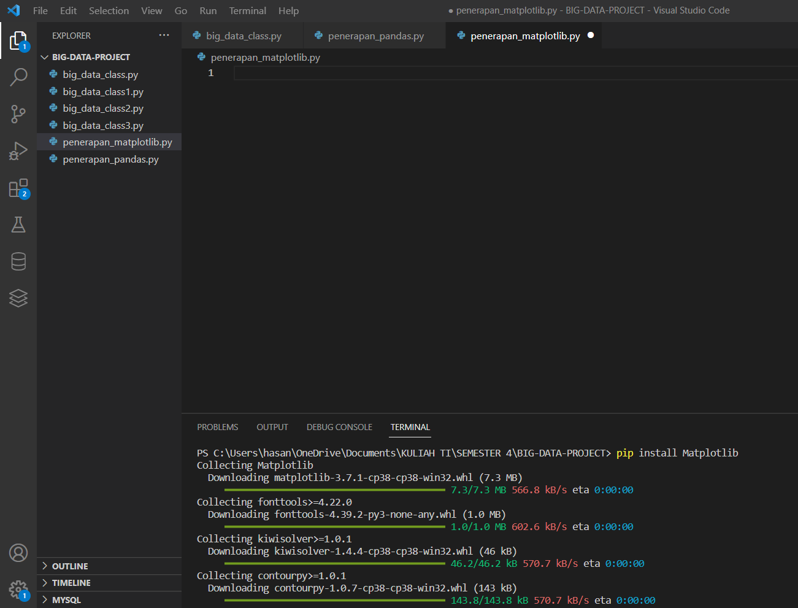Open big_data_class1.py in explorer
Viewport: 798px width, 608px height.
click(x=109, y=91)
